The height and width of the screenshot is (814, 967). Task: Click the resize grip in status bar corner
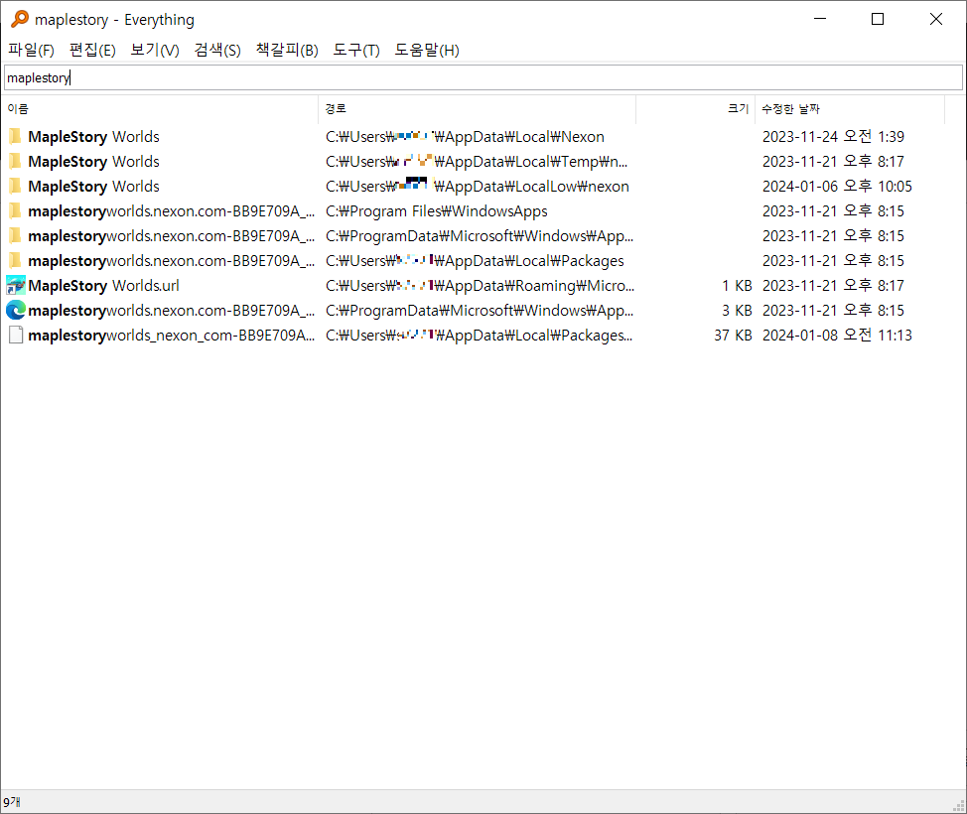pyautogui.click(x=960, y=806)
